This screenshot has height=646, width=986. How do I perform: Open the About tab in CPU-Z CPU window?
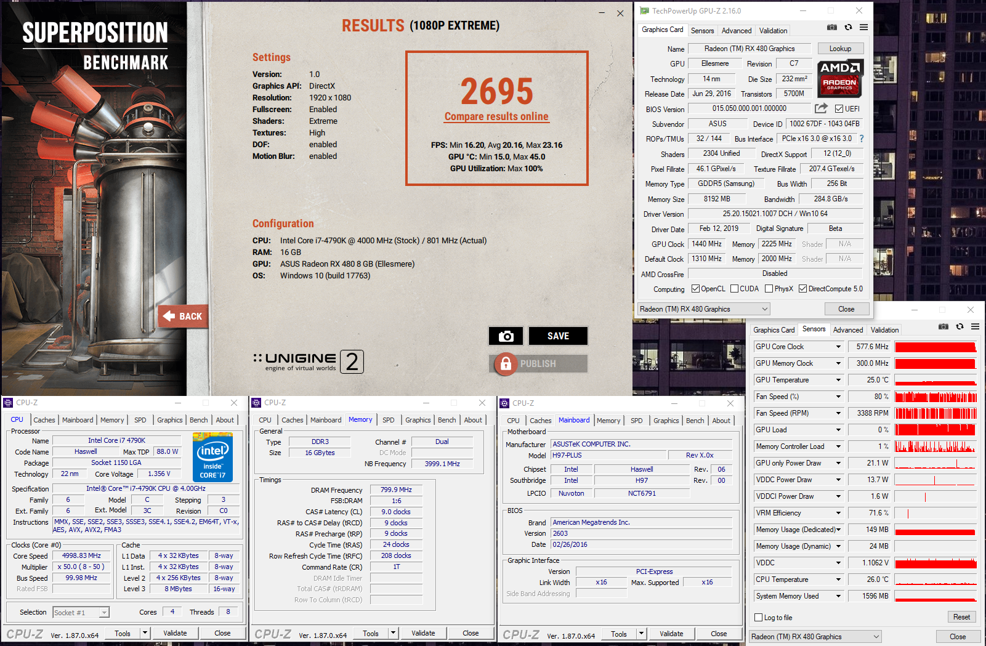click(225, 420)
